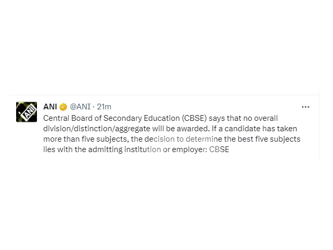The image size is (333, 250).
Task: Click the phrase 'Central Board of Secondary Education'
Action: click(x=111, y=118)
